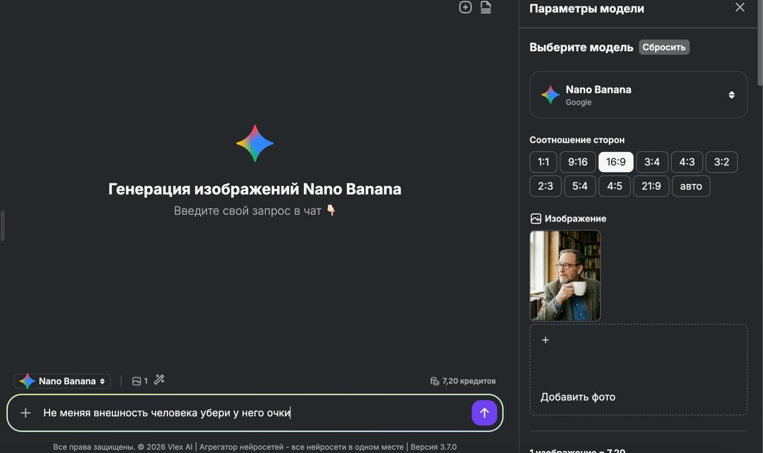Close the model parameters panel
763x453 pixels.
[x=740, y=8]
